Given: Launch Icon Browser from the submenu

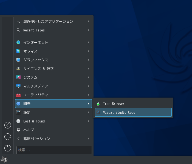Looking at the screenshot, I should (133, 104).
